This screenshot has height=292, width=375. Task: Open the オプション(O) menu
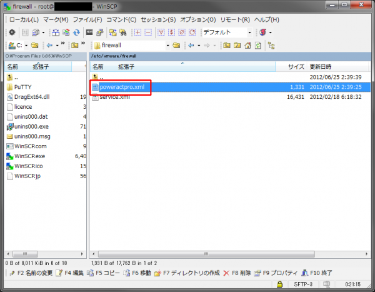click(x=198, y=19)
